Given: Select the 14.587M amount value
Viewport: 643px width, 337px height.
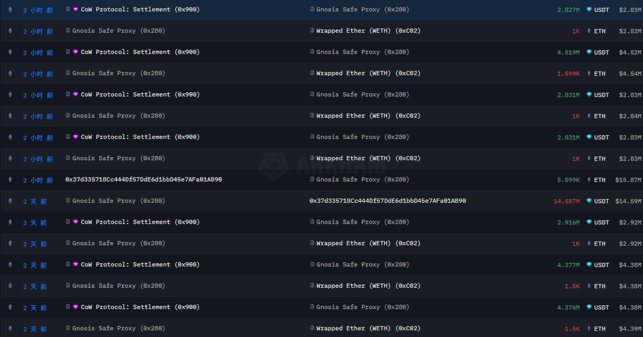Looking at the screenshot, I should point(567,201).
